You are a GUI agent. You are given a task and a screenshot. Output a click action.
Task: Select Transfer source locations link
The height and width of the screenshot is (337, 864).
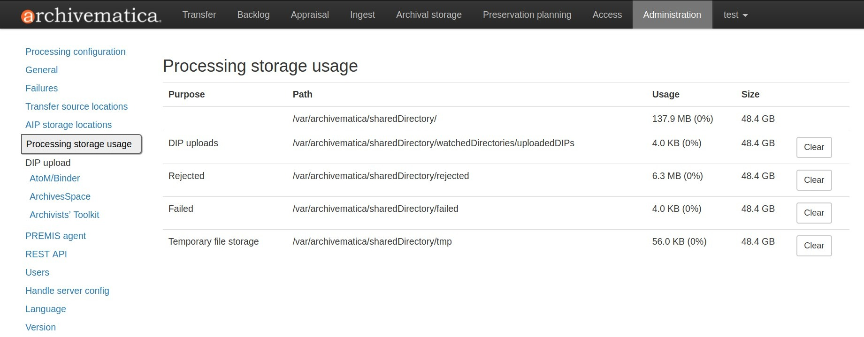tap(76, 106)
